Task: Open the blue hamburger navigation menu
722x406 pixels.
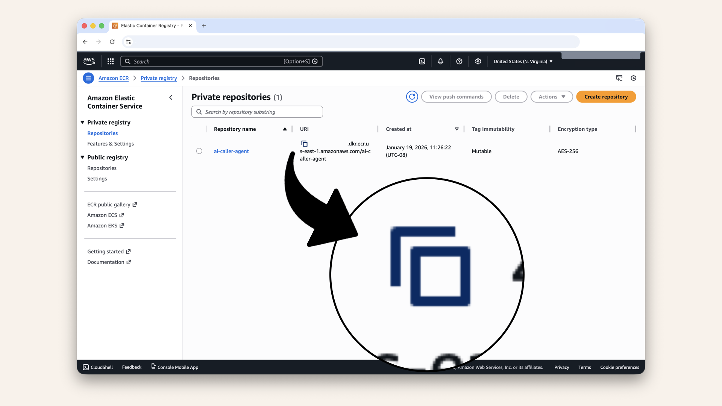Action: coord(88,78)
